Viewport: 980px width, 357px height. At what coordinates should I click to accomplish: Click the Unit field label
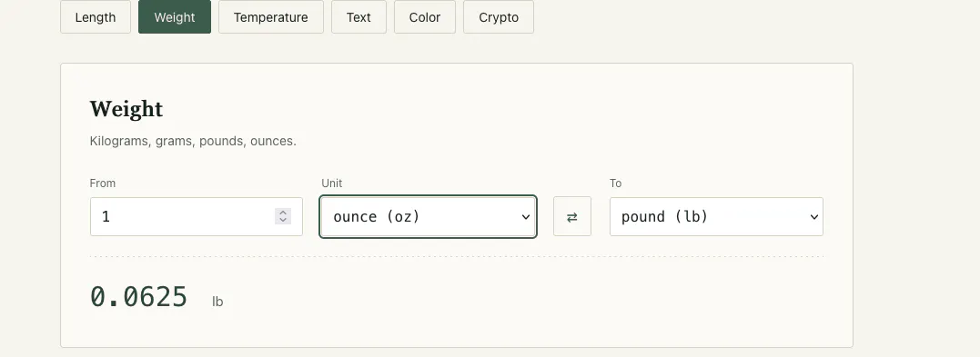click(332, 183)
